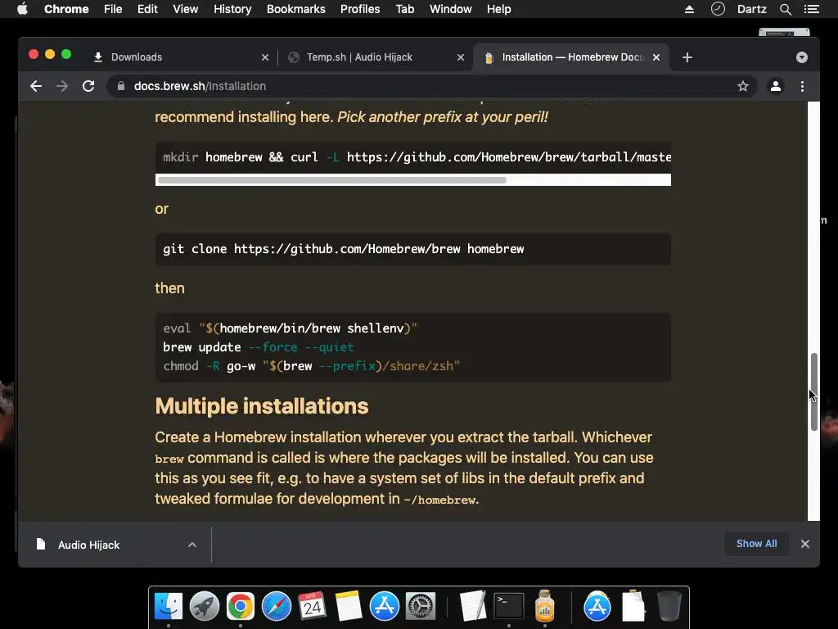Open the File menu
The height and width of the screenshot is (629, 838).
pos(113,9)
